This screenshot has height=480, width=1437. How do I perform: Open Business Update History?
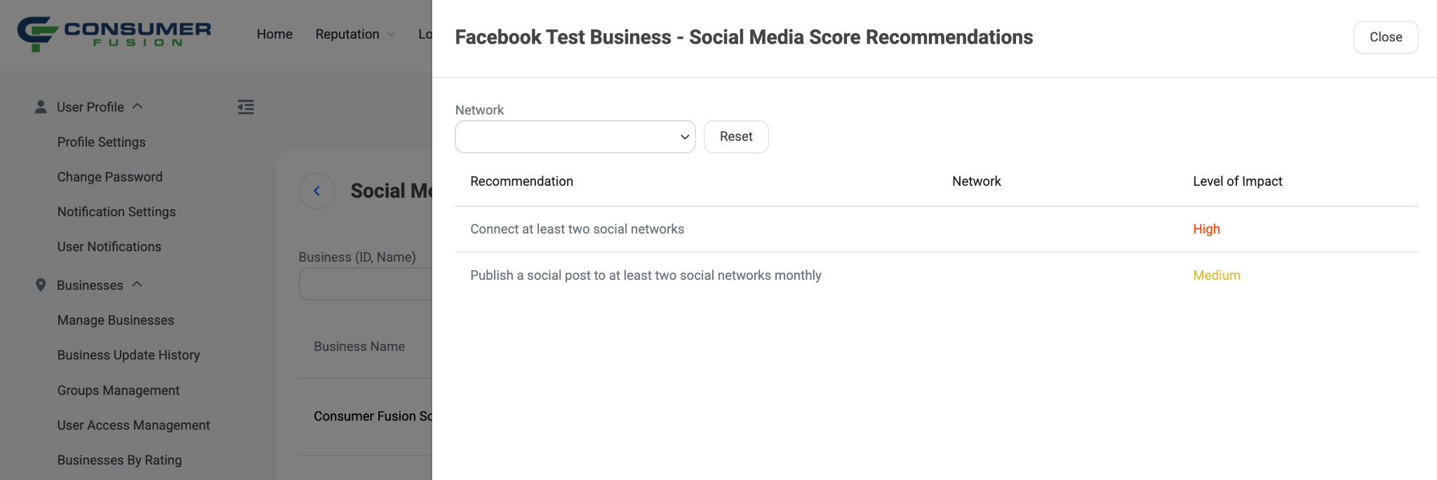tap(128, 355)
